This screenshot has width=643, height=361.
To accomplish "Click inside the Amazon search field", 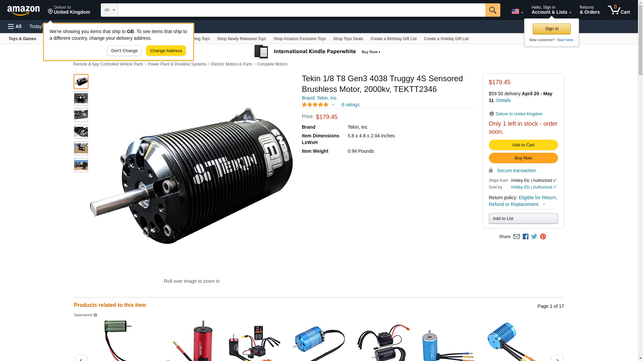I will point(301,10).
